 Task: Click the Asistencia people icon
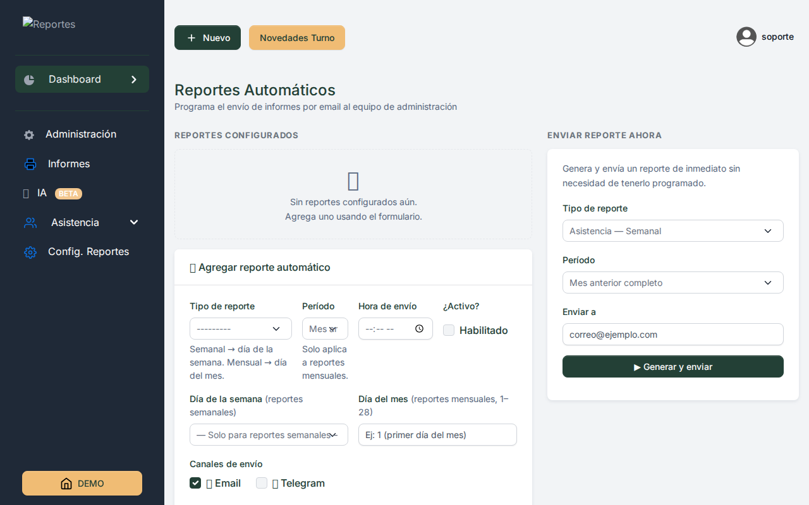tap(30, 223)
